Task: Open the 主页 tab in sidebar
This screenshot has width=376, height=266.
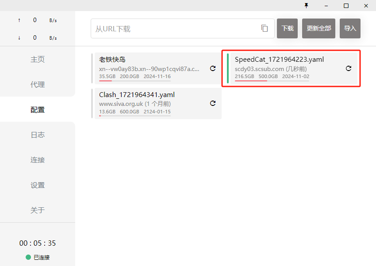Action: point(38,60)
